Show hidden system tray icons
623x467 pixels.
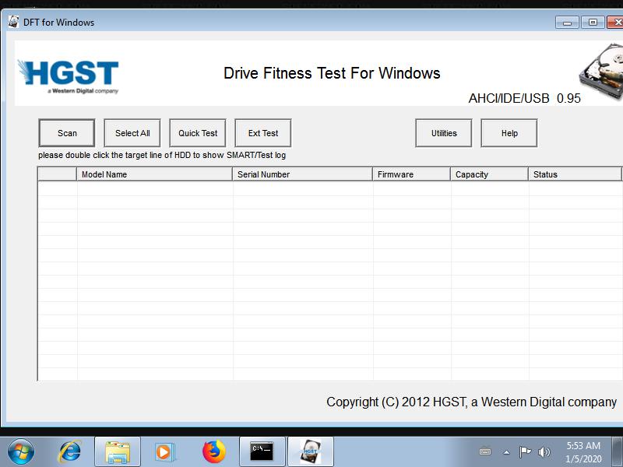click(x=506, y=452)
